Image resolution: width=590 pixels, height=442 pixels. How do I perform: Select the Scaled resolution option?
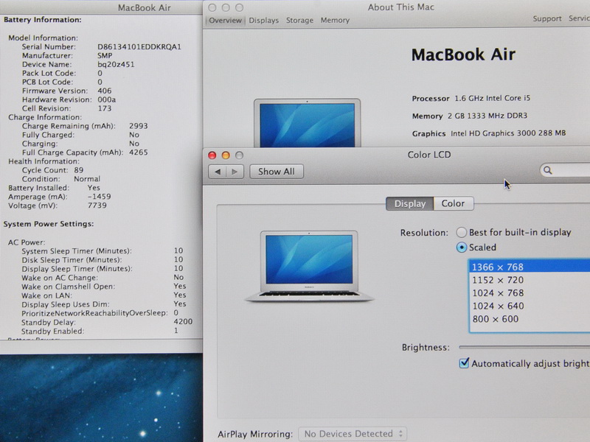coord(462,248)
